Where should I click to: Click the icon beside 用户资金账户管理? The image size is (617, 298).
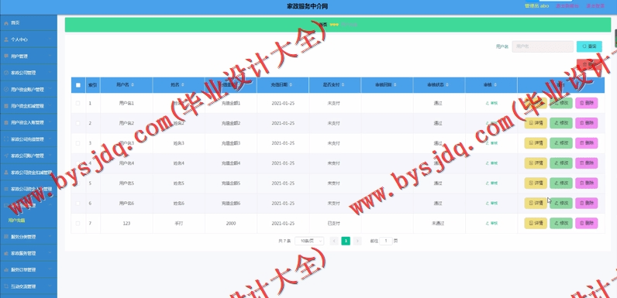click(x=6, y=89)
